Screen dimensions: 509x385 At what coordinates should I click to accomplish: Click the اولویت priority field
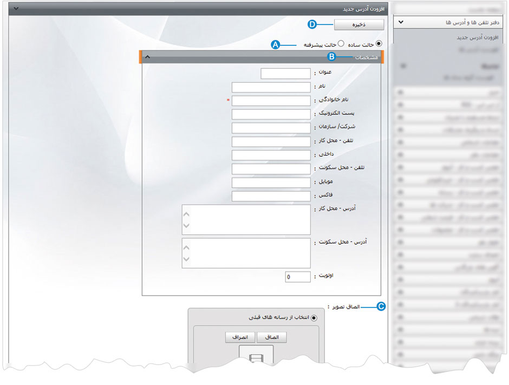coord(298,277)
